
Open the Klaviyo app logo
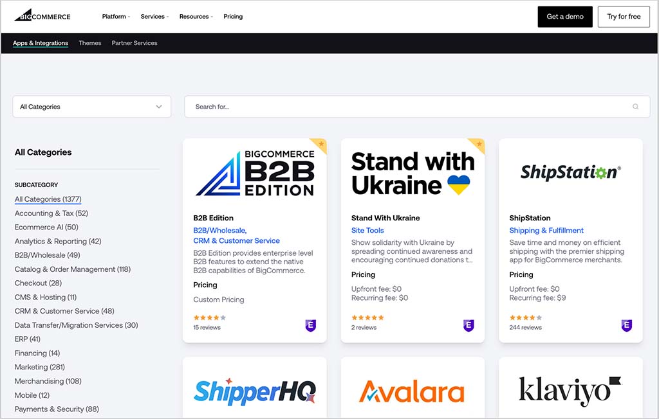[570, 391]
